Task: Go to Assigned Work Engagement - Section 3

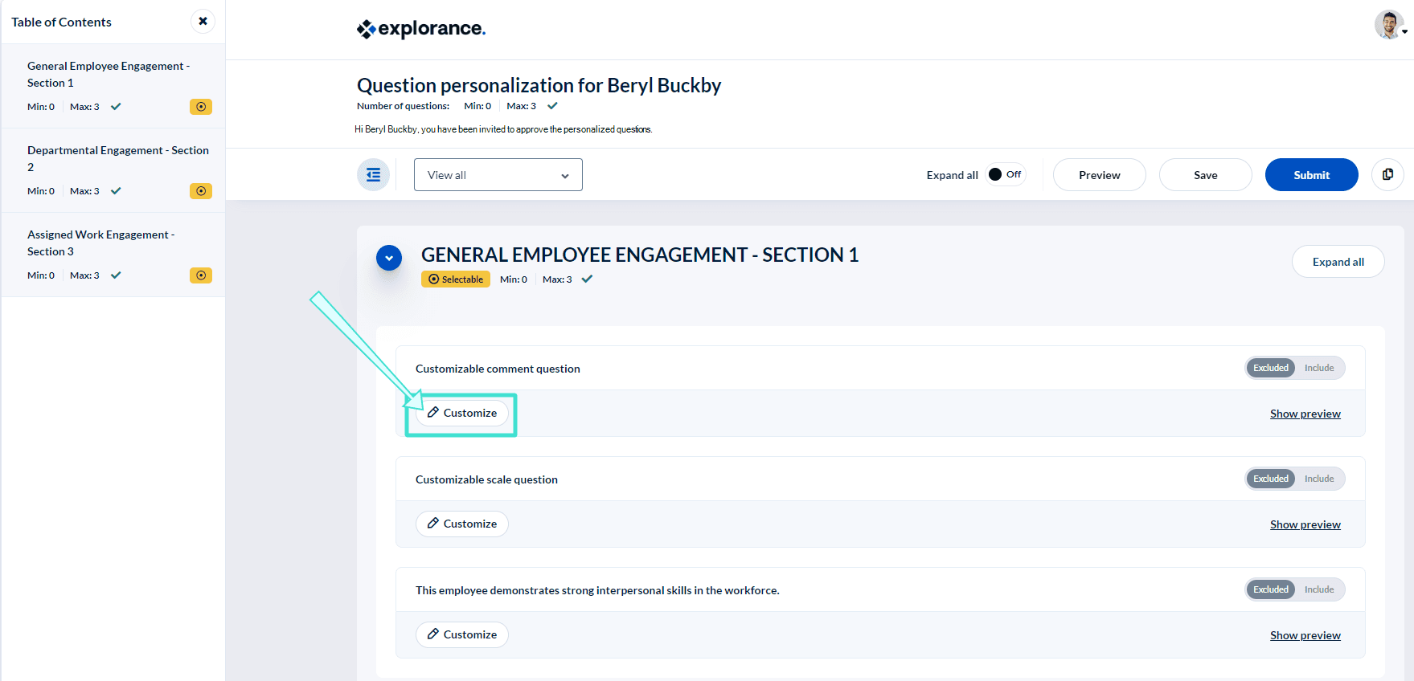Action: coord(100,243)
